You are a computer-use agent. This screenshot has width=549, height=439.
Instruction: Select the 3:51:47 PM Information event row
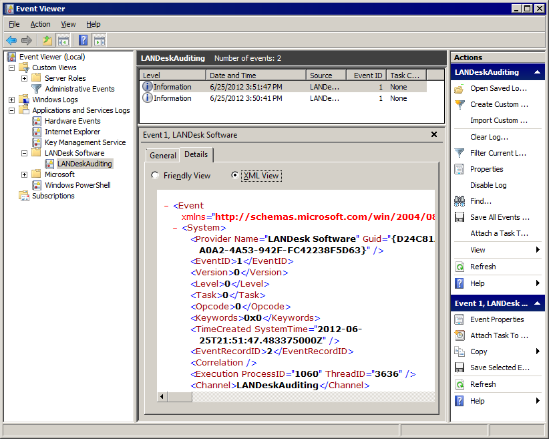pos(283,87)
